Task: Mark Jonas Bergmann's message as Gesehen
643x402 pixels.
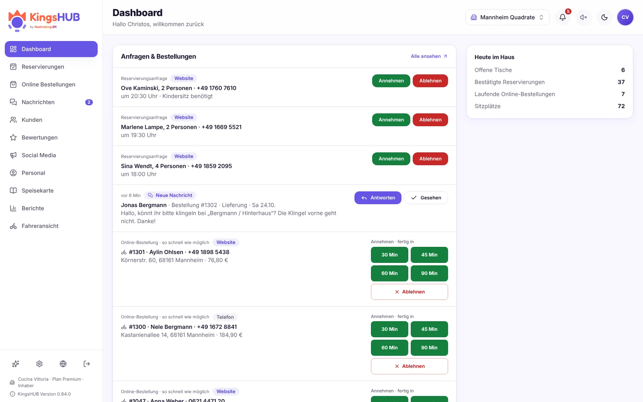Action: pyautogui.click(x=426, y=198)
